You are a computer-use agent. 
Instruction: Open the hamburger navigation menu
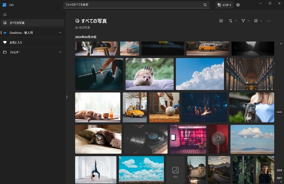[5, 14]
